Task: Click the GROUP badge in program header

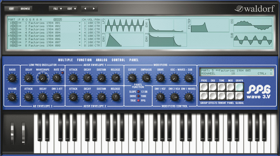Action: pyautogui.click(x=58, y=19)
